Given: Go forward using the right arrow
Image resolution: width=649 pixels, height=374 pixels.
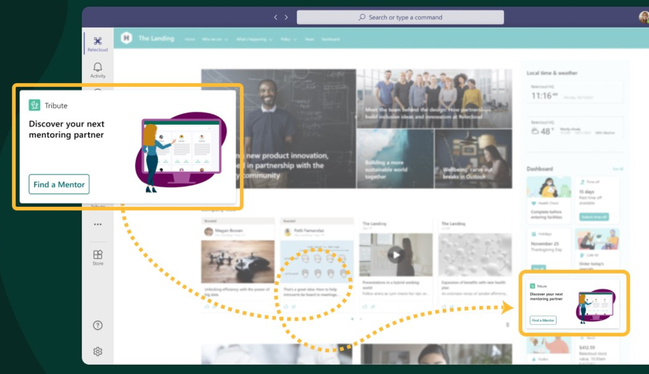Looking at the screenshot, I should point(286,17).
